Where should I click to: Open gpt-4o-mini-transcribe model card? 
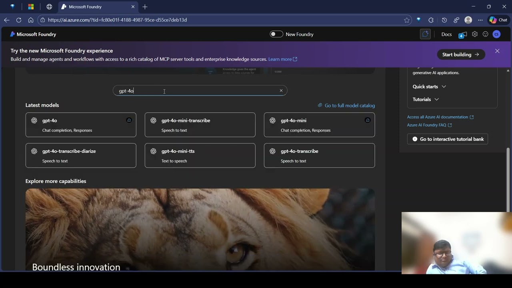(x=200, y=125)
